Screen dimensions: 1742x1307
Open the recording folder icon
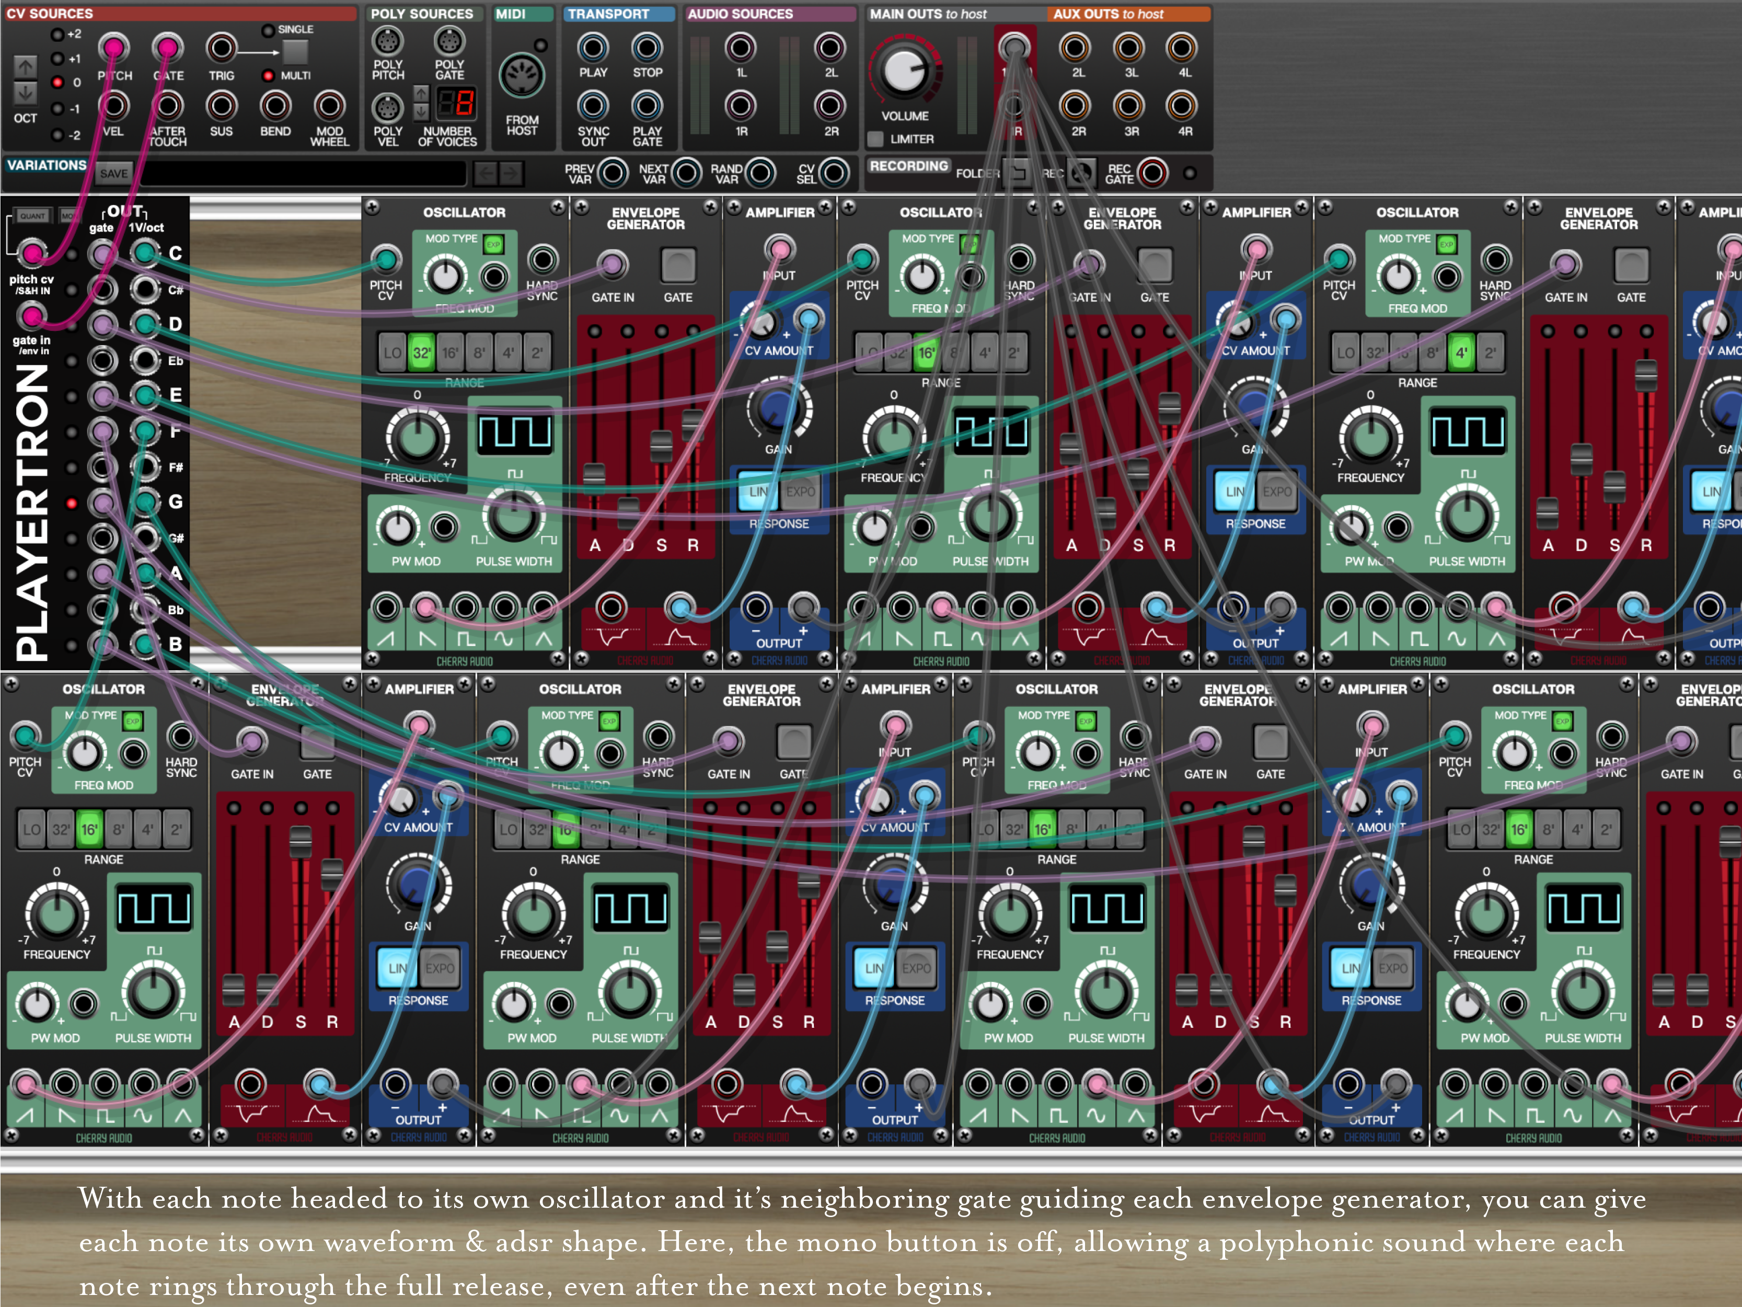(1018, 173)
